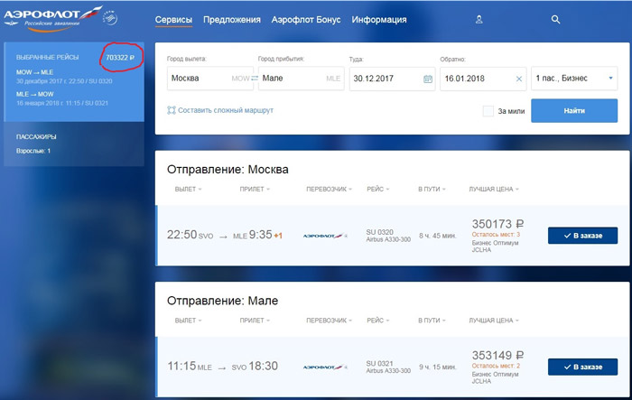Screen dimensions: 632x400
Task: Click the 9 ч. 15 мин. duration
Action: point(438,367)
